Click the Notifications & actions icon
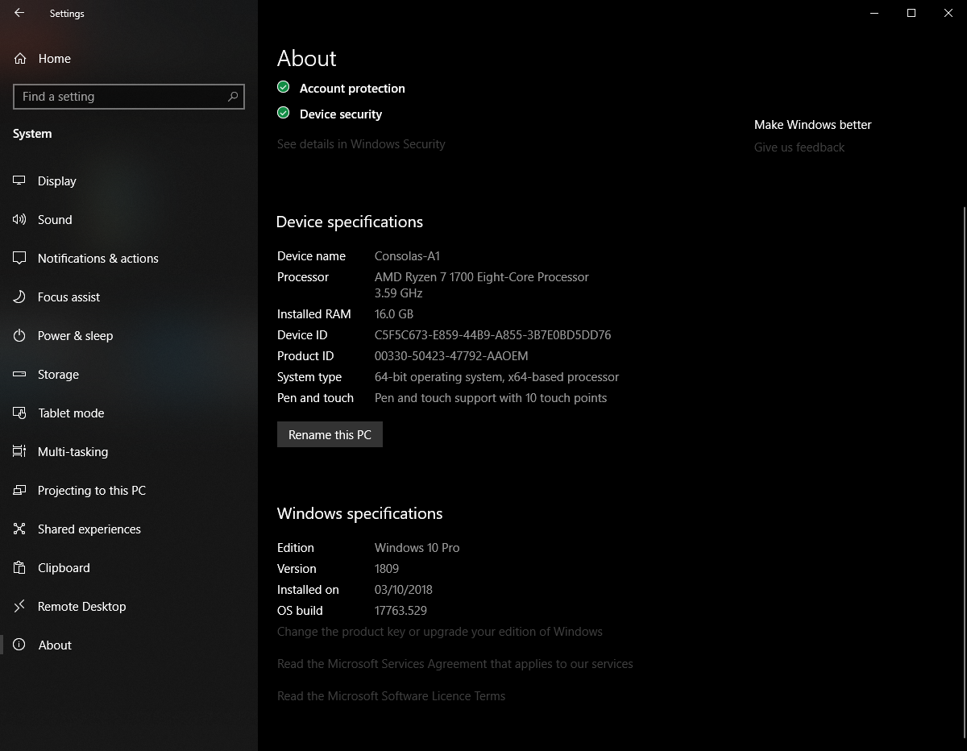This screenshot has height=751, width=967. (x=20, y=259)
